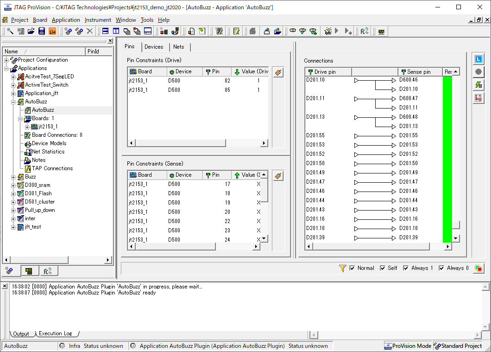Expand the jft_test node

click(x=13, y=227)
